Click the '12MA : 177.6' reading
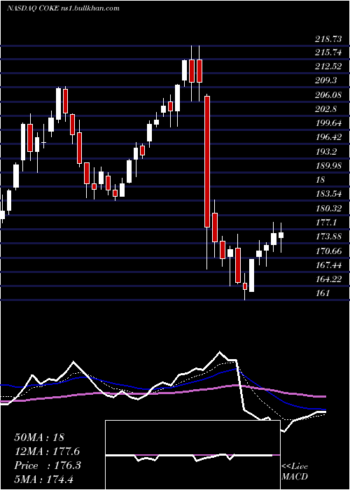Viewport: 350px width, 490px height. (47, 451)
